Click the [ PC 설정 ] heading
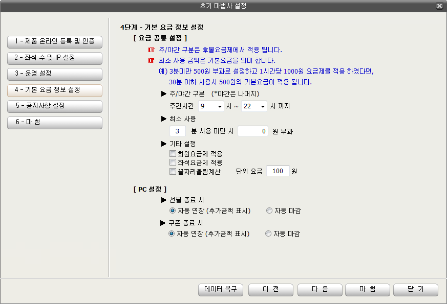The height and width of the screenshot is (304, 447). point(150,190)
